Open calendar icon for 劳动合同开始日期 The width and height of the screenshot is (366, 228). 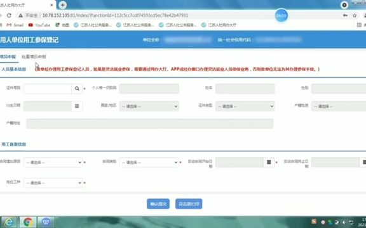269,162
